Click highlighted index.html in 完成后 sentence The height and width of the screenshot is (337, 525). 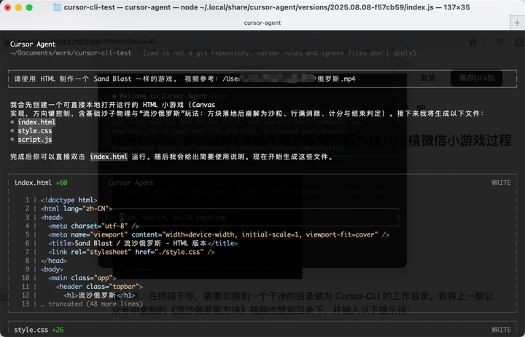[109, 156]
